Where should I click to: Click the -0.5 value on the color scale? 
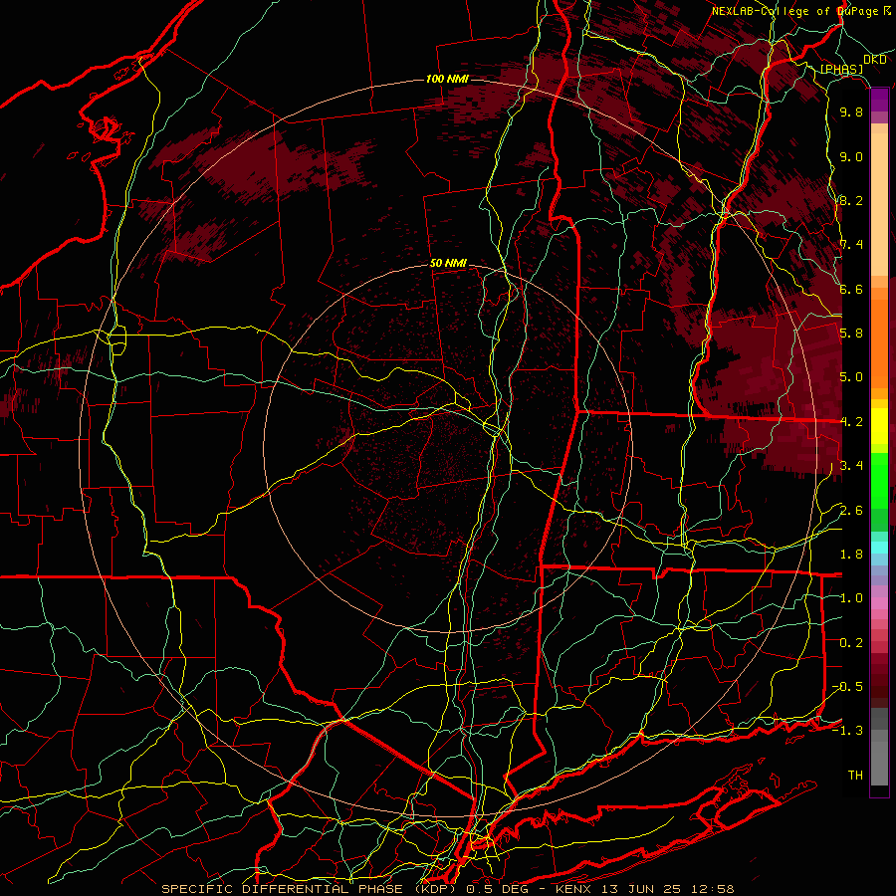pyautogui.click(x=848, y=687)
